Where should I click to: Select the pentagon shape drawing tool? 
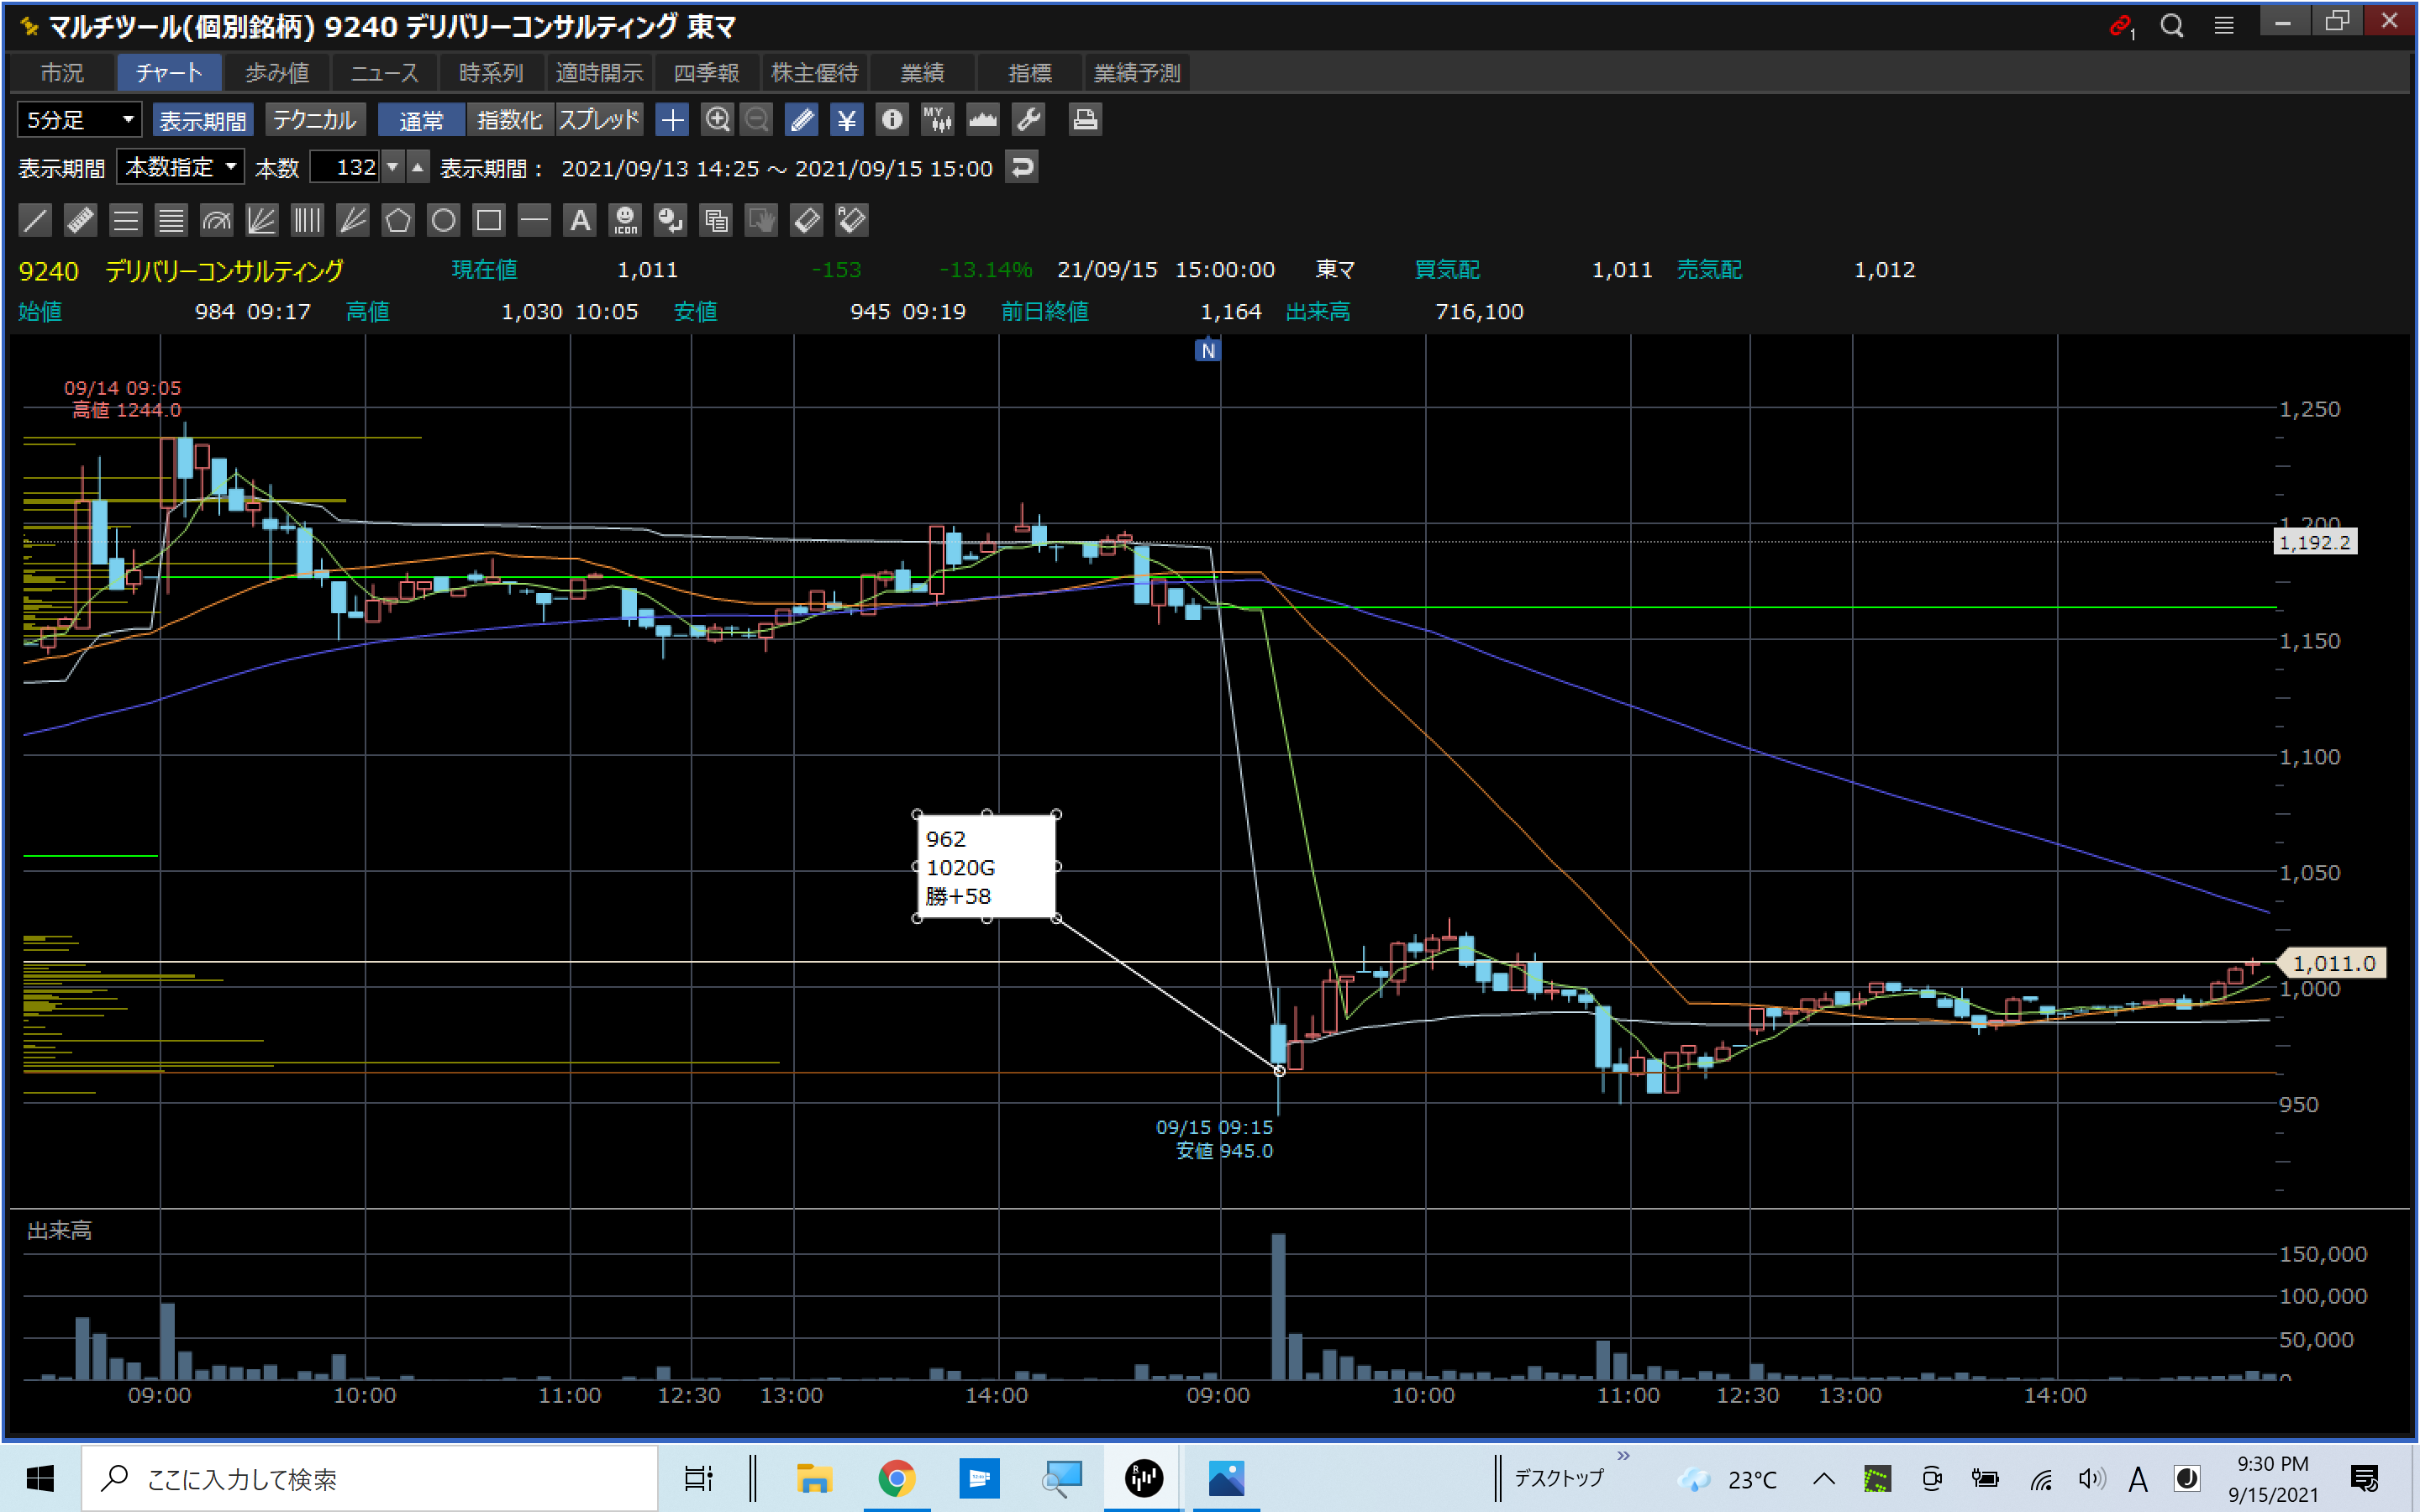coord(398,220)
